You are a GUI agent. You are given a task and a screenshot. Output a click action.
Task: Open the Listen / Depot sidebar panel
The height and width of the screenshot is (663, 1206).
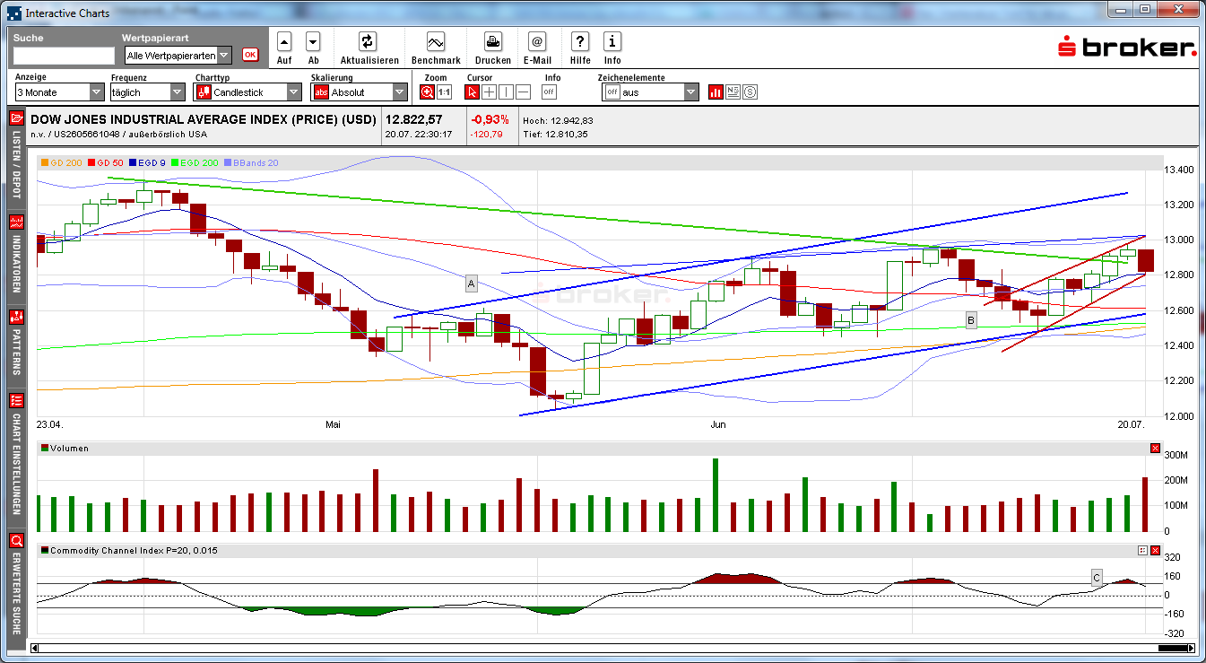tap(16, 158)
